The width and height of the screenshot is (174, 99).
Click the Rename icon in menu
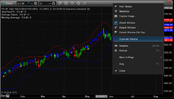(116, 46)
